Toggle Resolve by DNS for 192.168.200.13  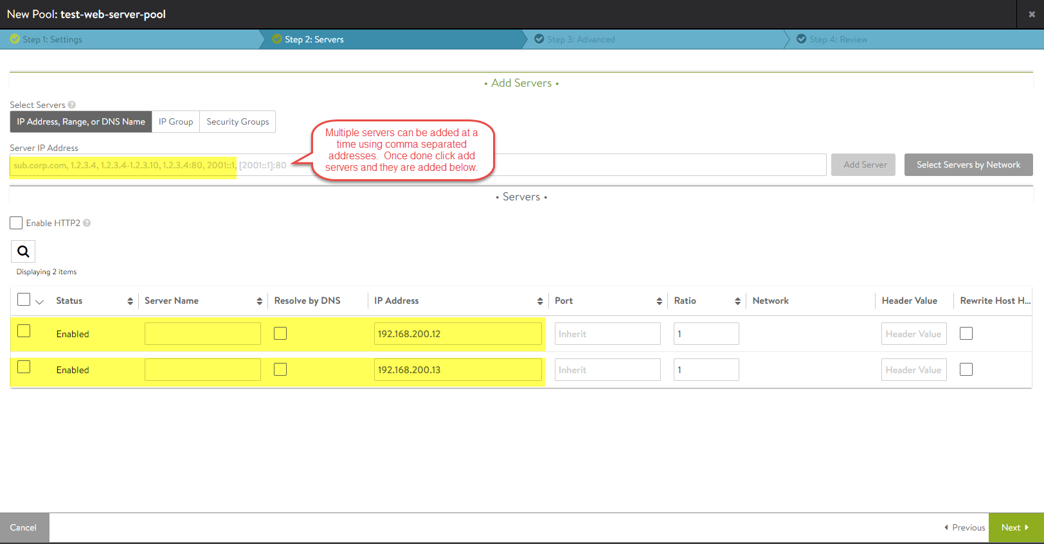pyautogui.click(x=280, y=369)
